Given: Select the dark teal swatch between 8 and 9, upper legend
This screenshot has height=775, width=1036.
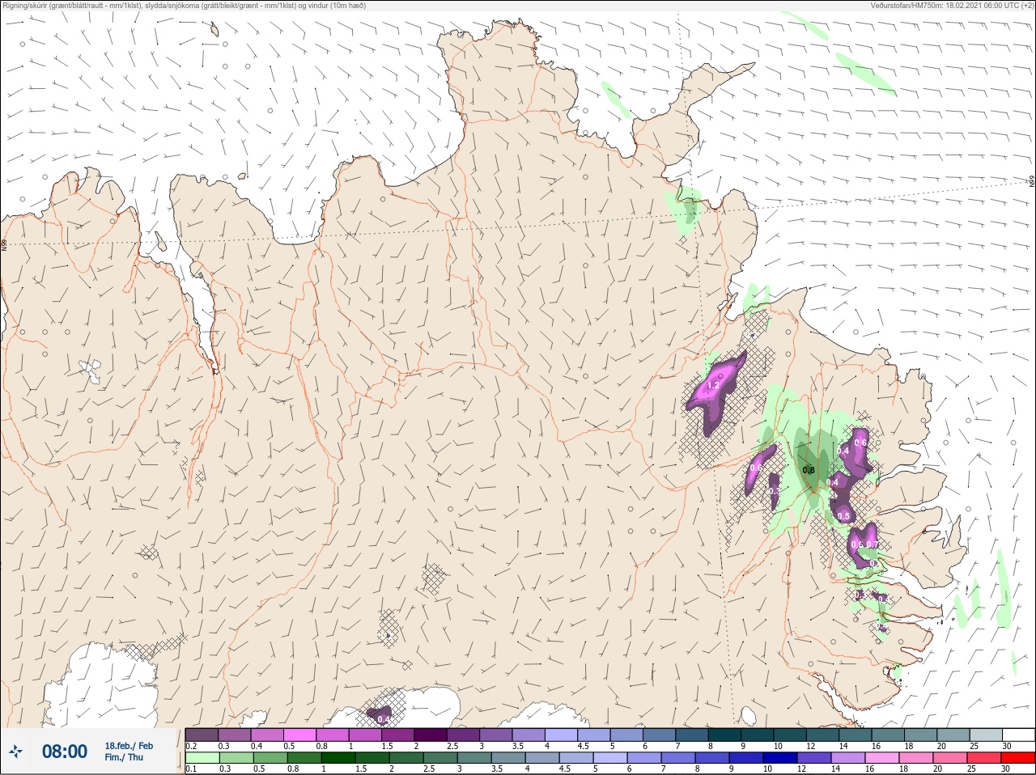Looking at the screenshot, I should [x=724, y=735].
